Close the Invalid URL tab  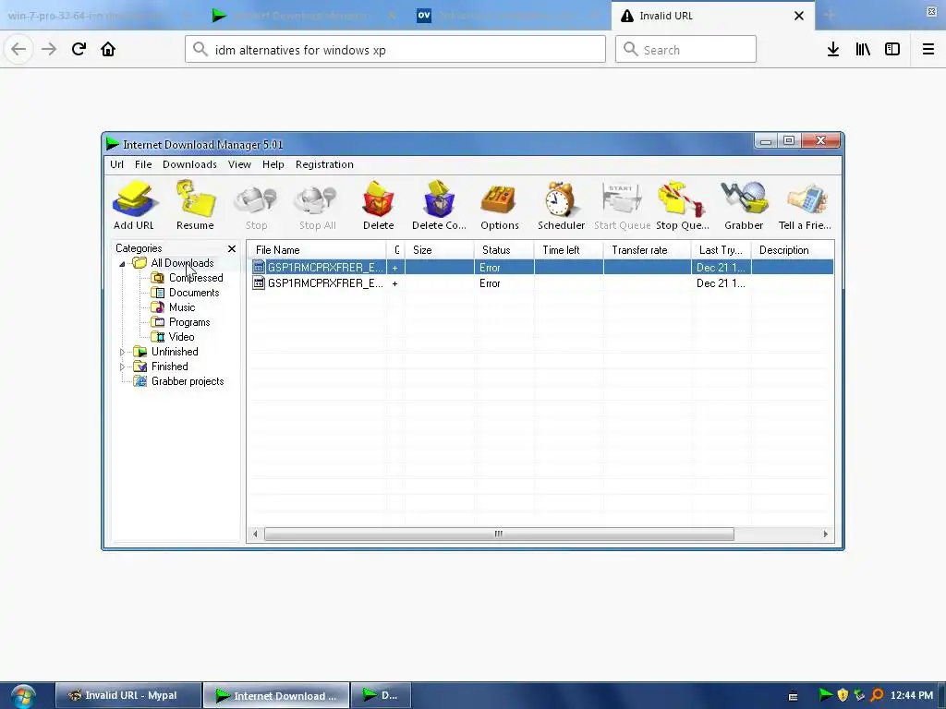coord(799,16)
